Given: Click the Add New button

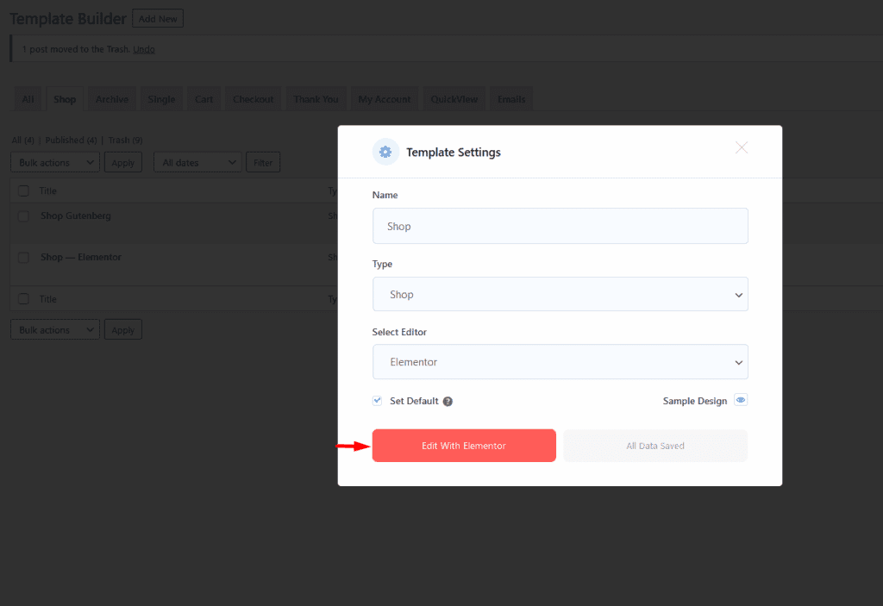Looking at the screenshot, I should point(157,19).
